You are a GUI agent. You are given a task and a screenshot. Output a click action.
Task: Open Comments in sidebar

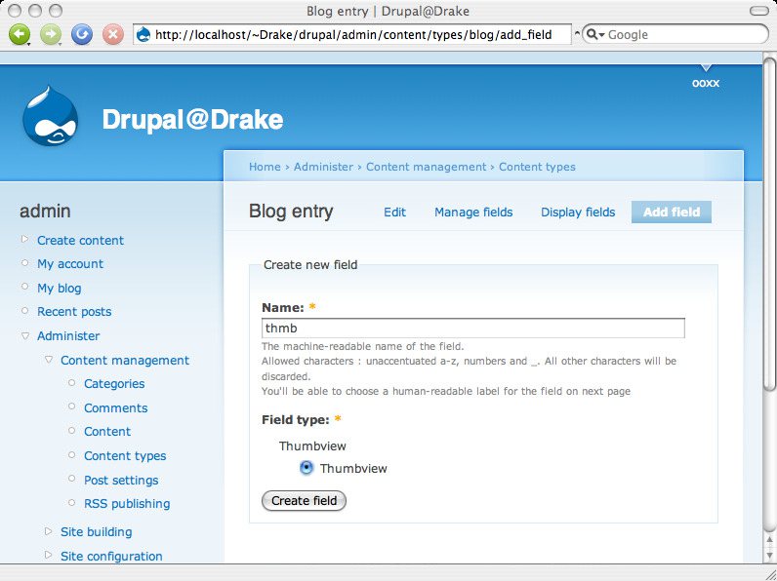tap(116, 408)
